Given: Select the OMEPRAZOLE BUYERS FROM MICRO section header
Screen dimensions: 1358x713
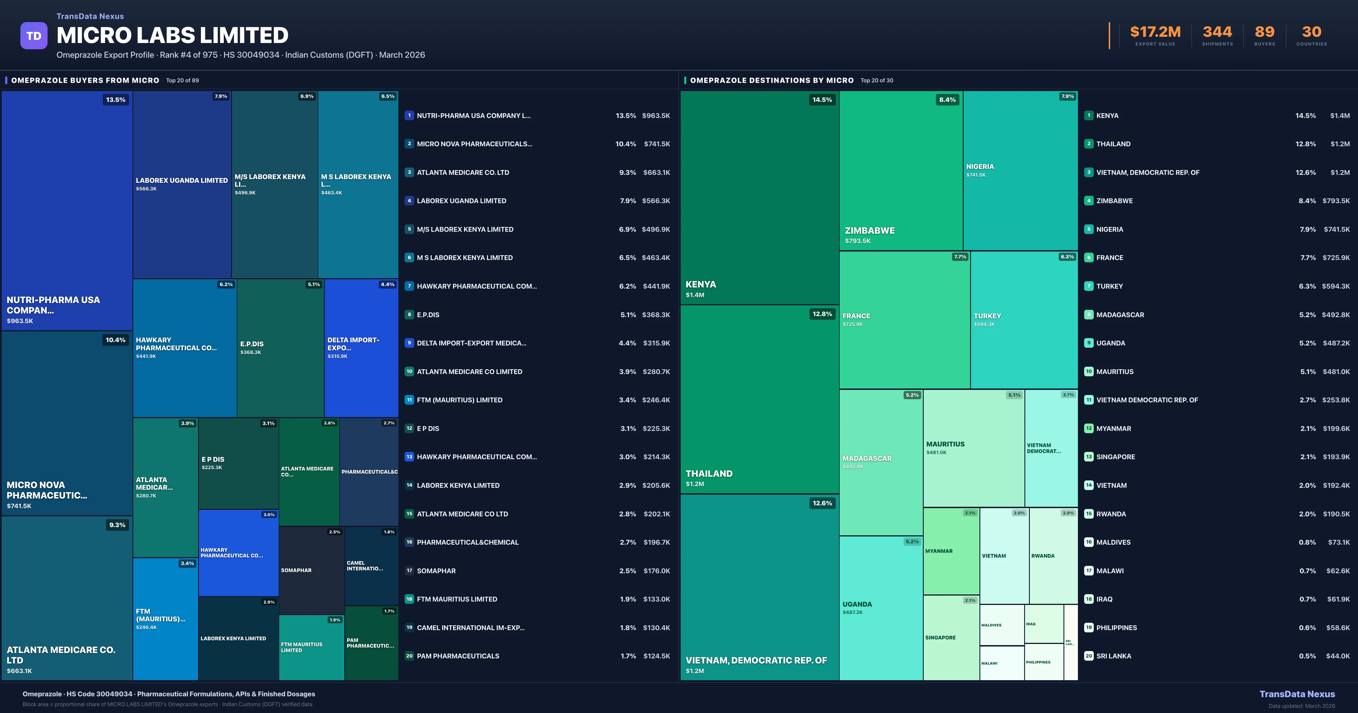Looking at the screenshot, I should coord(85,80).
